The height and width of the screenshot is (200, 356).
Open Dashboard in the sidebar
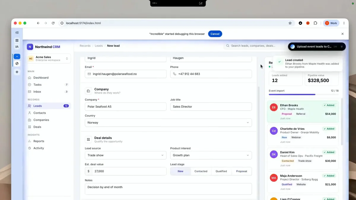[x=49, y=78]
